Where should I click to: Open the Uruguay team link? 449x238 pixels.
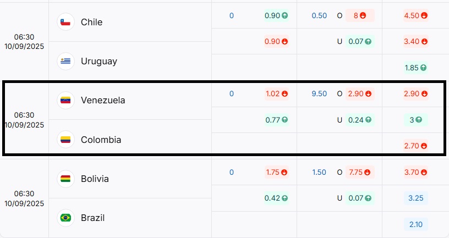click(98, 61)
